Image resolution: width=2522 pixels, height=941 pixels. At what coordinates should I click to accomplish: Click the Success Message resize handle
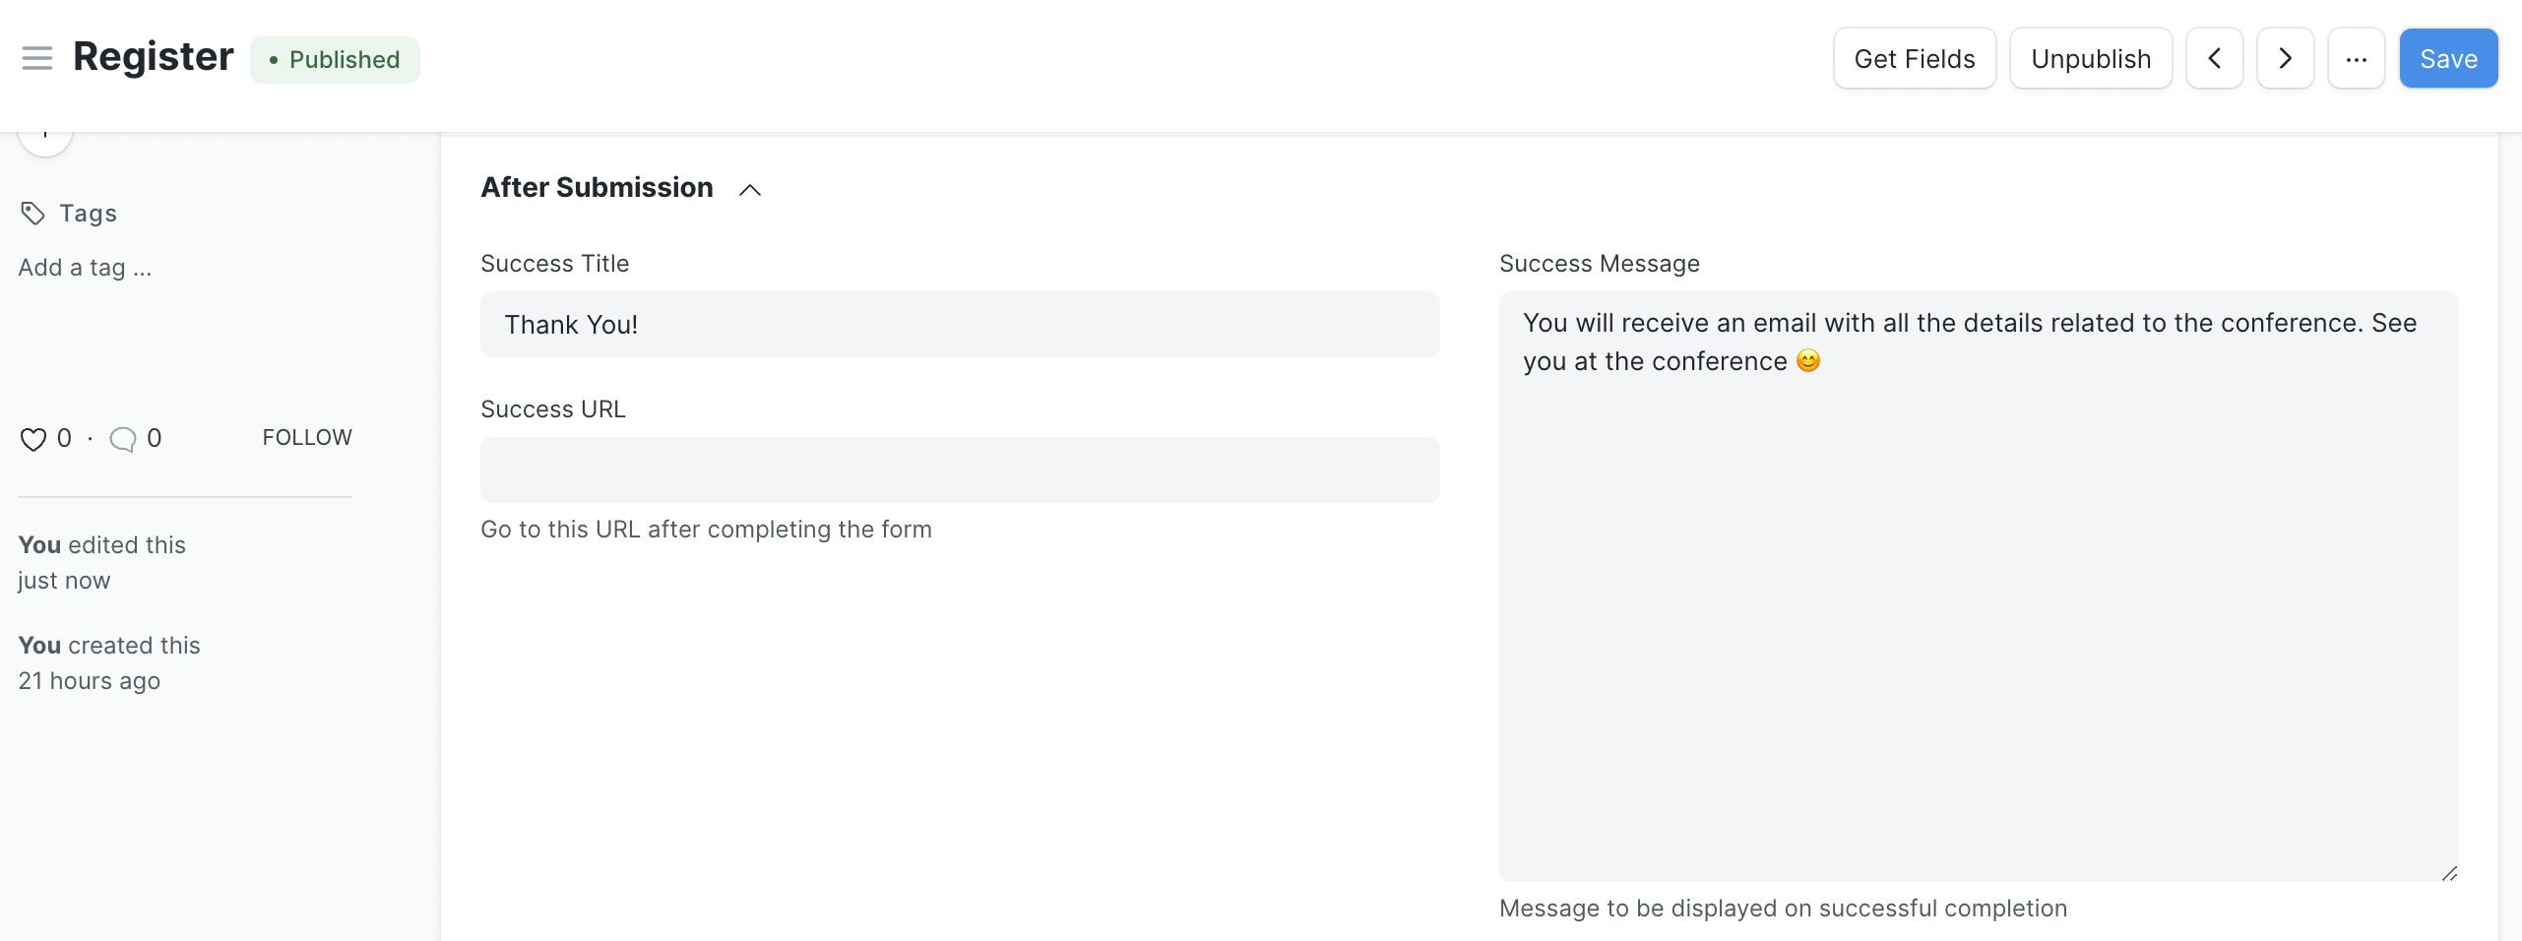pos(2450,873)
